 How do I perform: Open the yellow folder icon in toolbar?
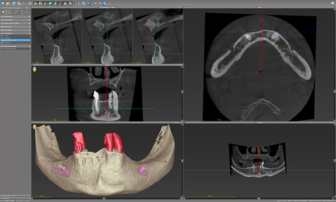8,3
